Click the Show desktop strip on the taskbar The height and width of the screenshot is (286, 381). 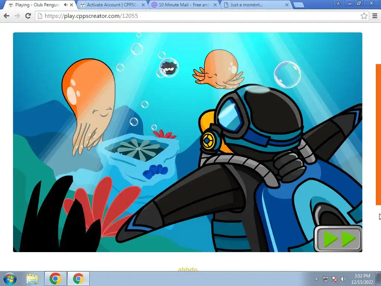(x=378, y=279)
